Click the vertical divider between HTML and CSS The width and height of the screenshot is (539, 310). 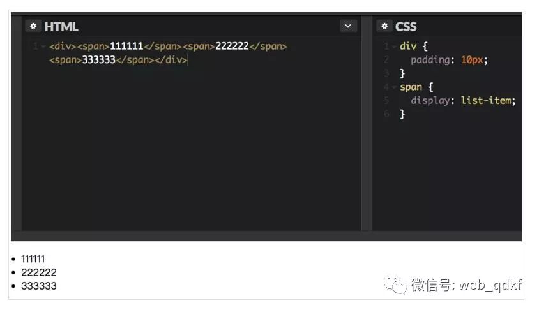click(366, 128)
